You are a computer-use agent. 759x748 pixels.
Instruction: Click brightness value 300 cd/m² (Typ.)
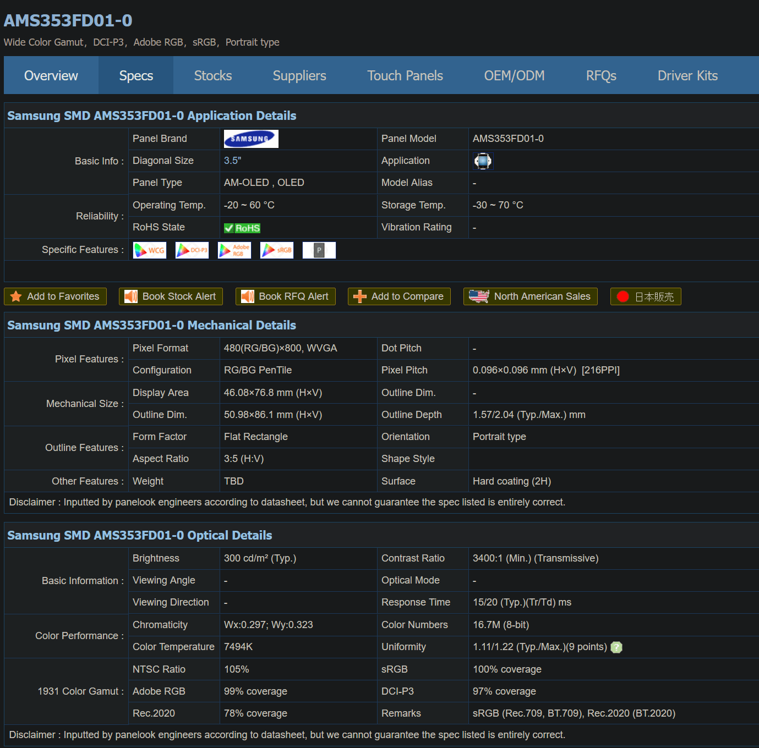coord(260,558)
